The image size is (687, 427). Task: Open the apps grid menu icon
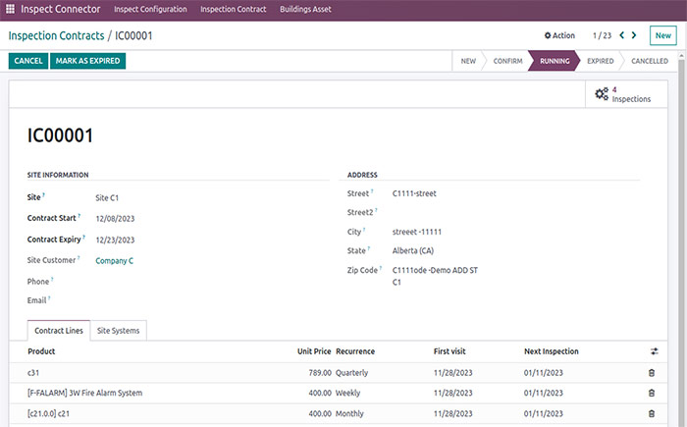10,9
